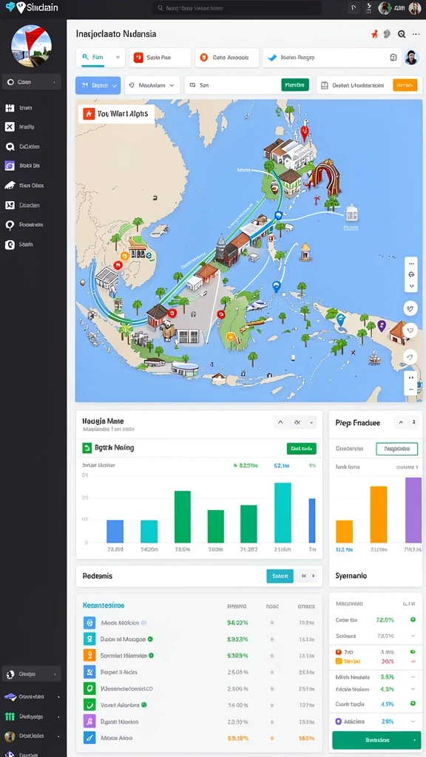
Task: Click the arrows control right of Redesmis button
Action: (306, 576)
